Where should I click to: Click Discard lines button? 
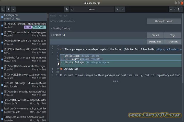(155, 42)
